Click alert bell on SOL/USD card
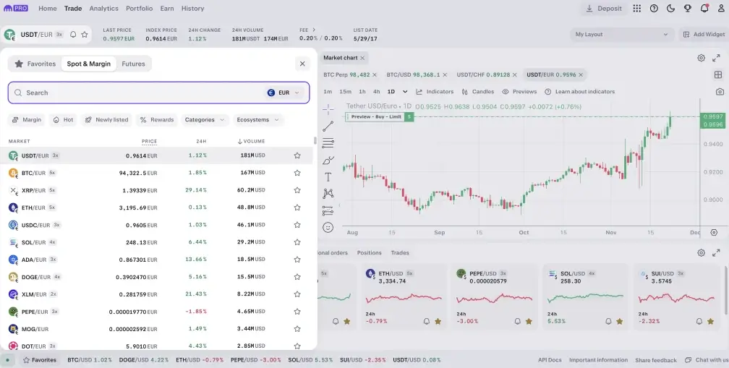Image resolution: width=729 pixels, height=368 pixels. [x=608, y=321]
